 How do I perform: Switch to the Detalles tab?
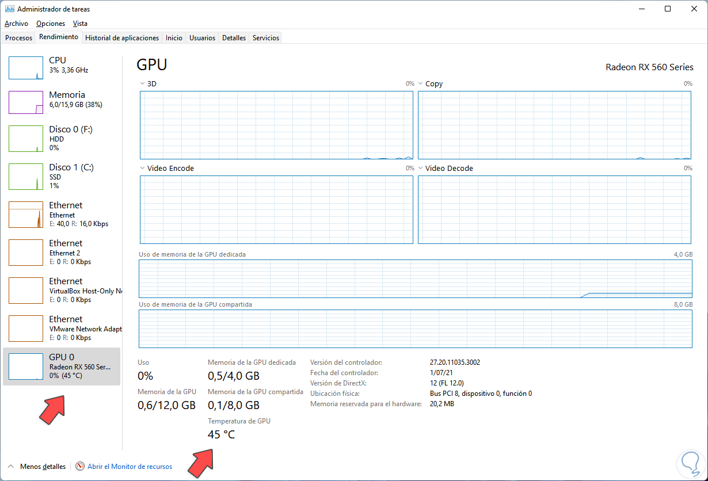point(234,38)
